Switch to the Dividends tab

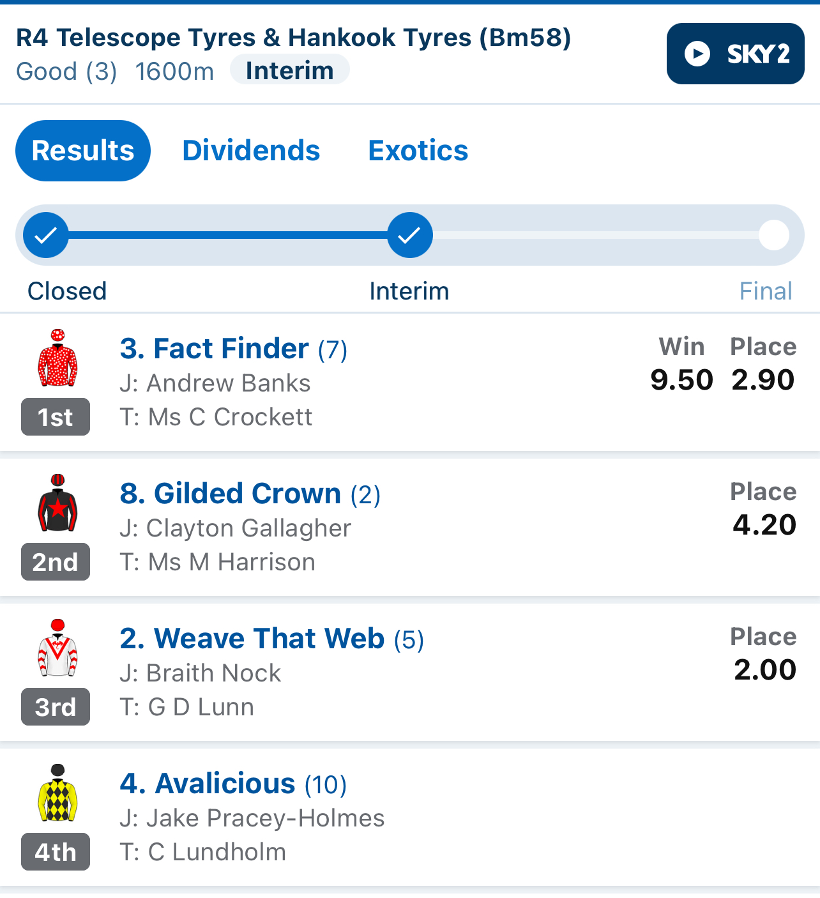251,151
